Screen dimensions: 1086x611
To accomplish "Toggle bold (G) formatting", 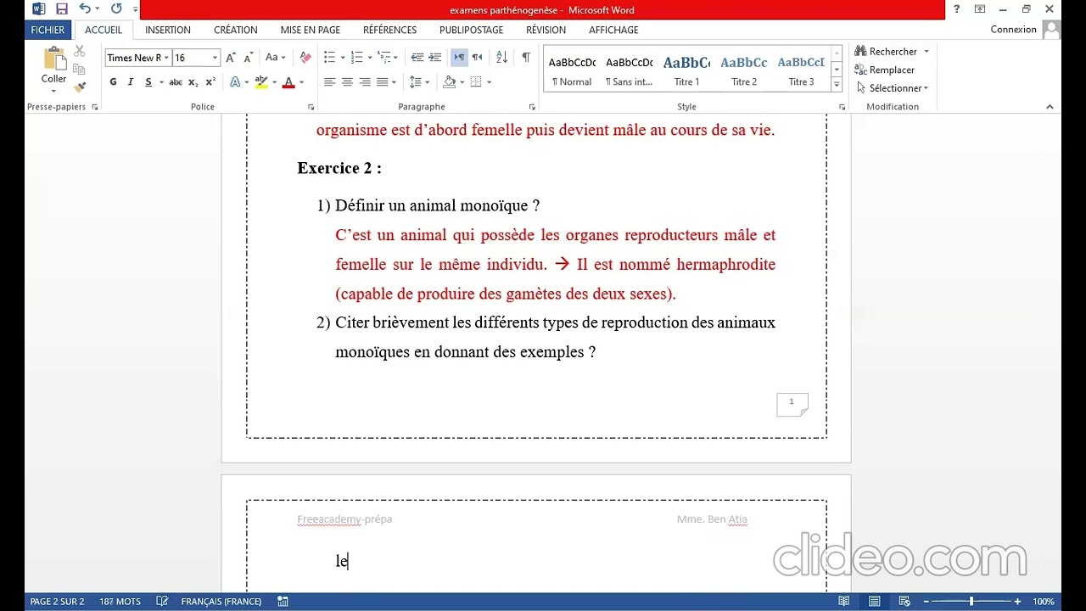I will coord(113,82).
